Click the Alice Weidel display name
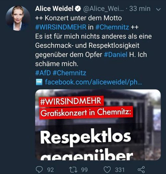 click(54, 9)
